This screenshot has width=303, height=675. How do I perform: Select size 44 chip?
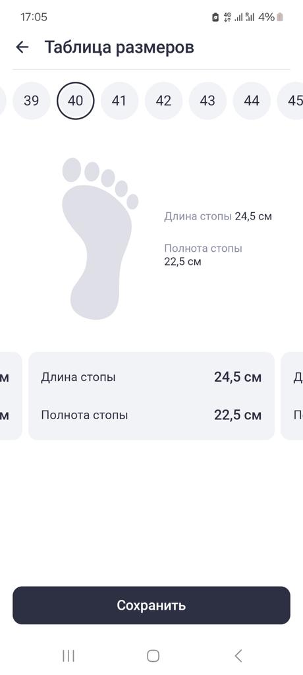click(x=252, y=101)
